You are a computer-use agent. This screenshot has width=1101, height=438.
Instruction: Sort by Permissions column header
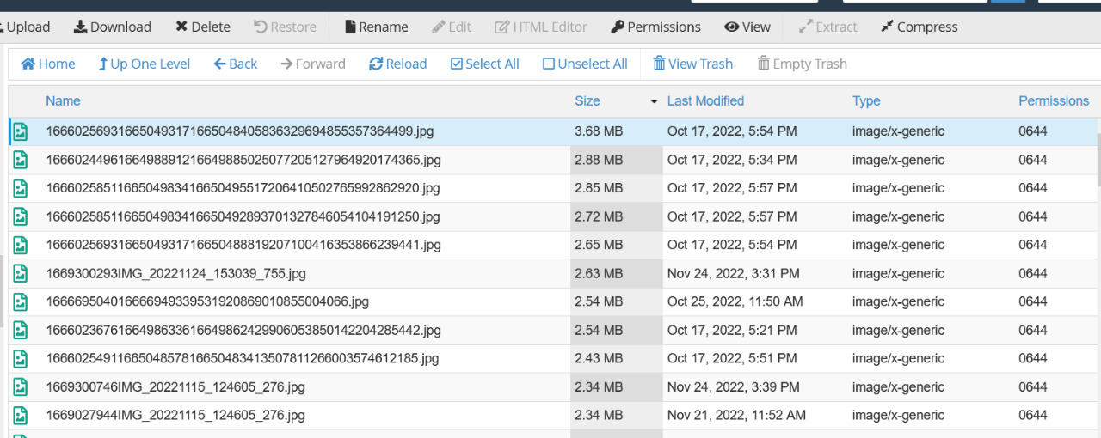[x=1054, y=100]
